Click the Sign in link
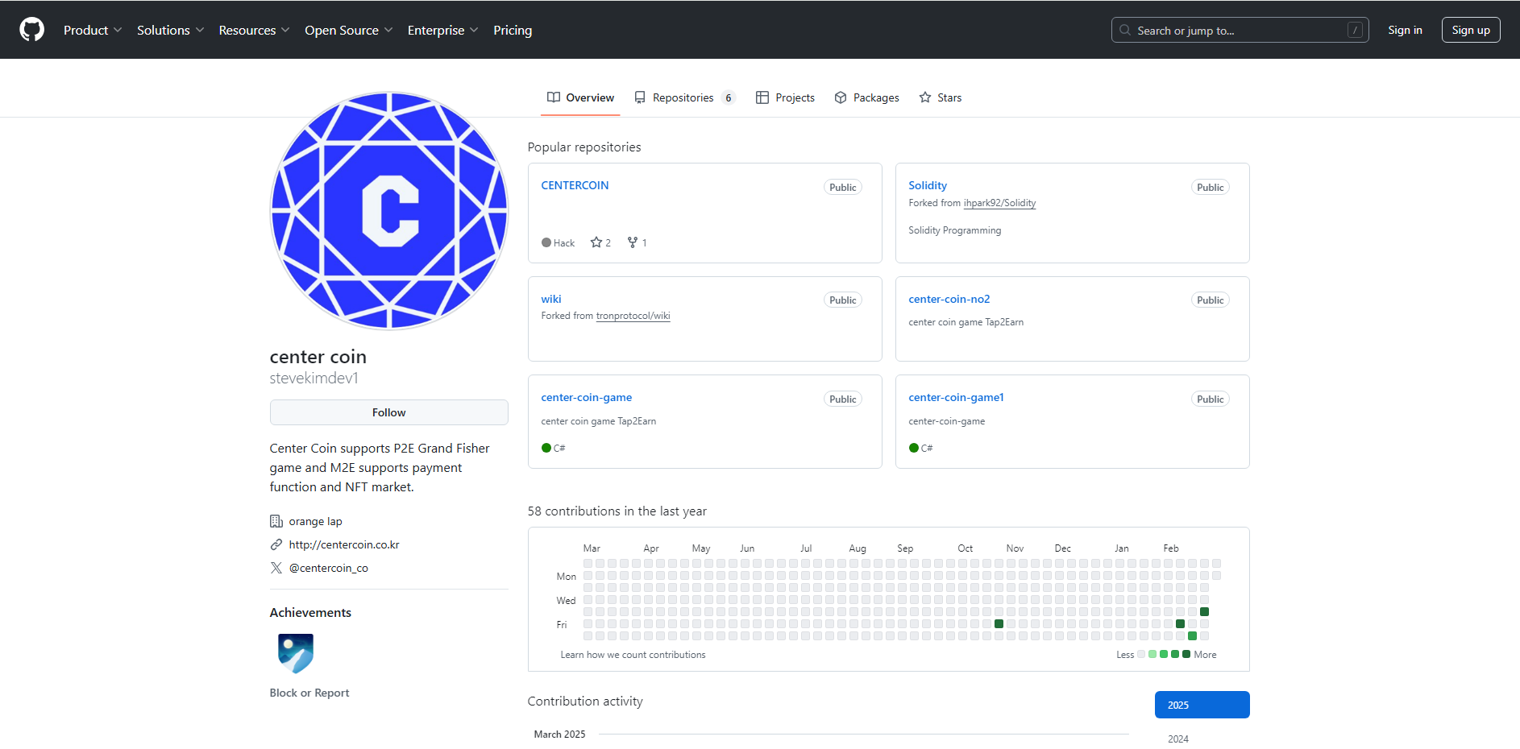 click(x=1405, y=30)
